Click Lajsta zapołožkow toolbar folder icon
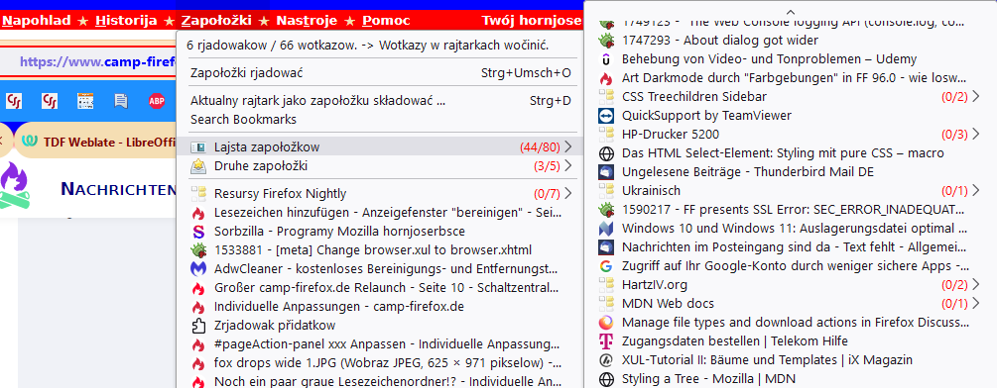The image size is (997, 388). coord(199,147)
